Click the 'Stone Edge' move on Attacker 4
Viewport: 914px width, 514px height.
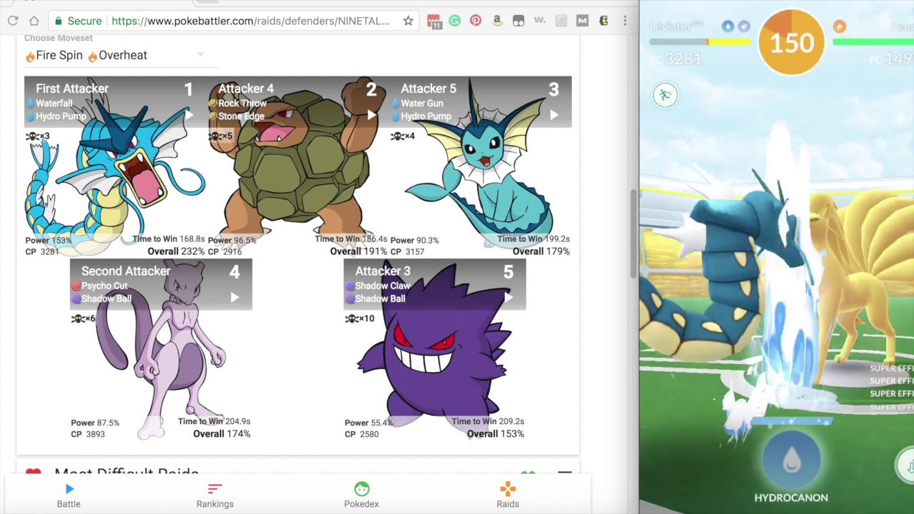click(241, 116)
